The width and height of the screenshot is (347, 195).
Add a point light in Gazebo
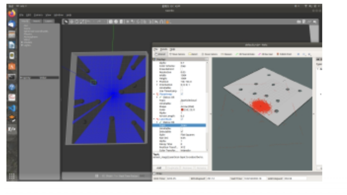(127, 22)
